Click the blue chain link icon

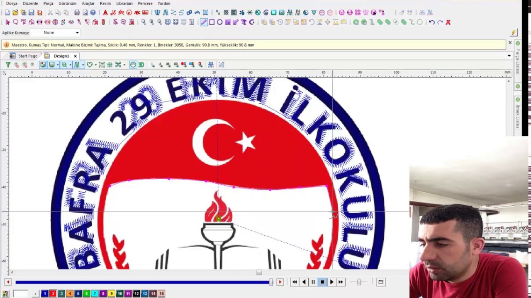click(189, 13)
